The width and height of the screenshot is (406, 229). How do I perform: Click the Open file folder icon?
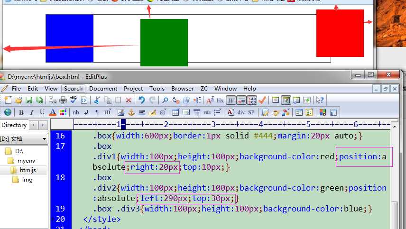(x=18, y=100)
